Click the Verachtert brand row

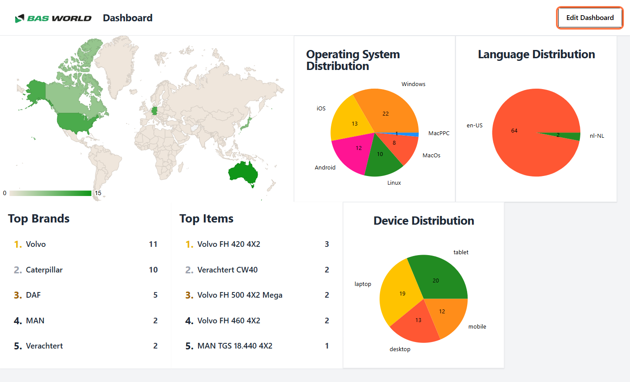click(x=85, y=346)
